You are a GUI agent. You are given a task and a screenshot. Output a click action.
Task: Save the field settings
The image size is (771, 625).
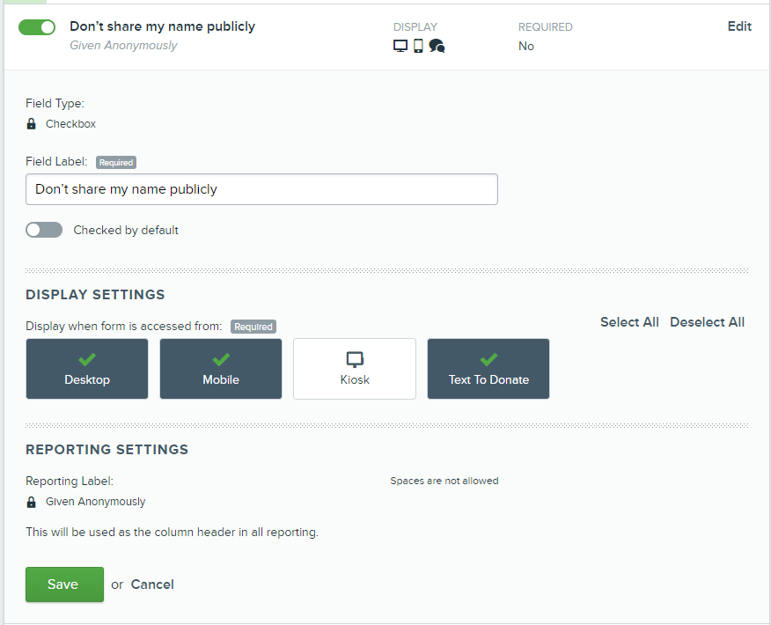64,585
